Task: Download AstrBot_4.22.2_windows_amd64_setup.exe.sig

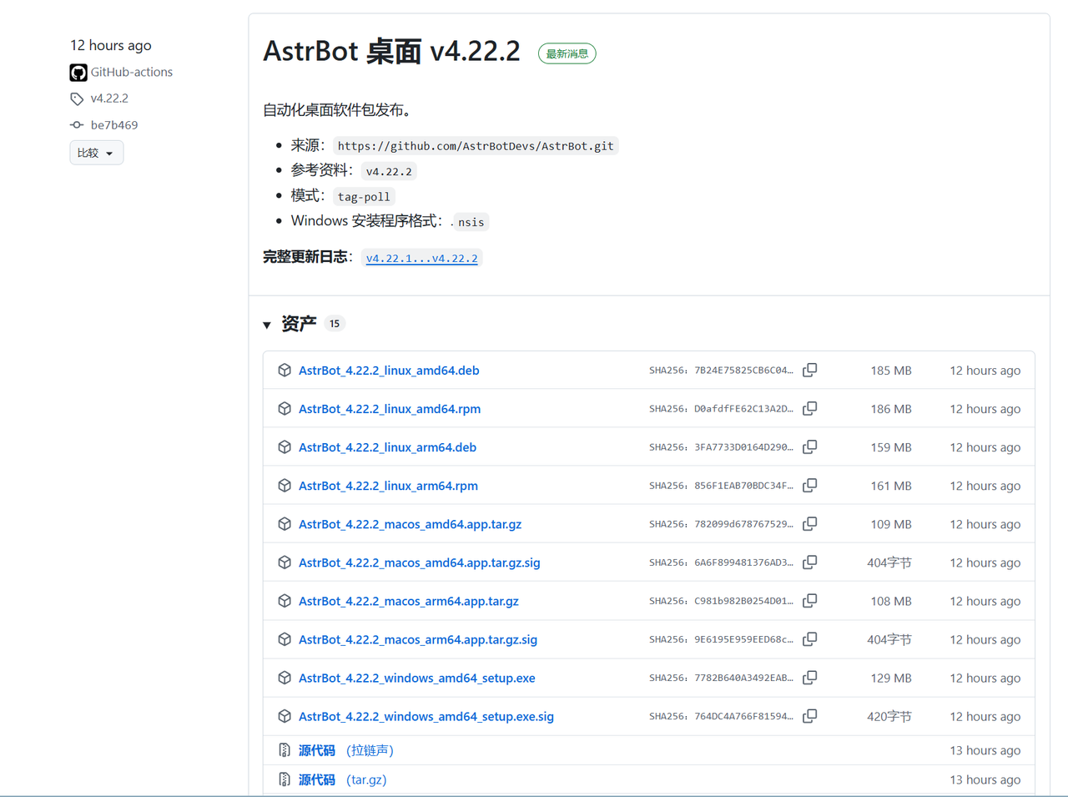Action: point(426,716)
